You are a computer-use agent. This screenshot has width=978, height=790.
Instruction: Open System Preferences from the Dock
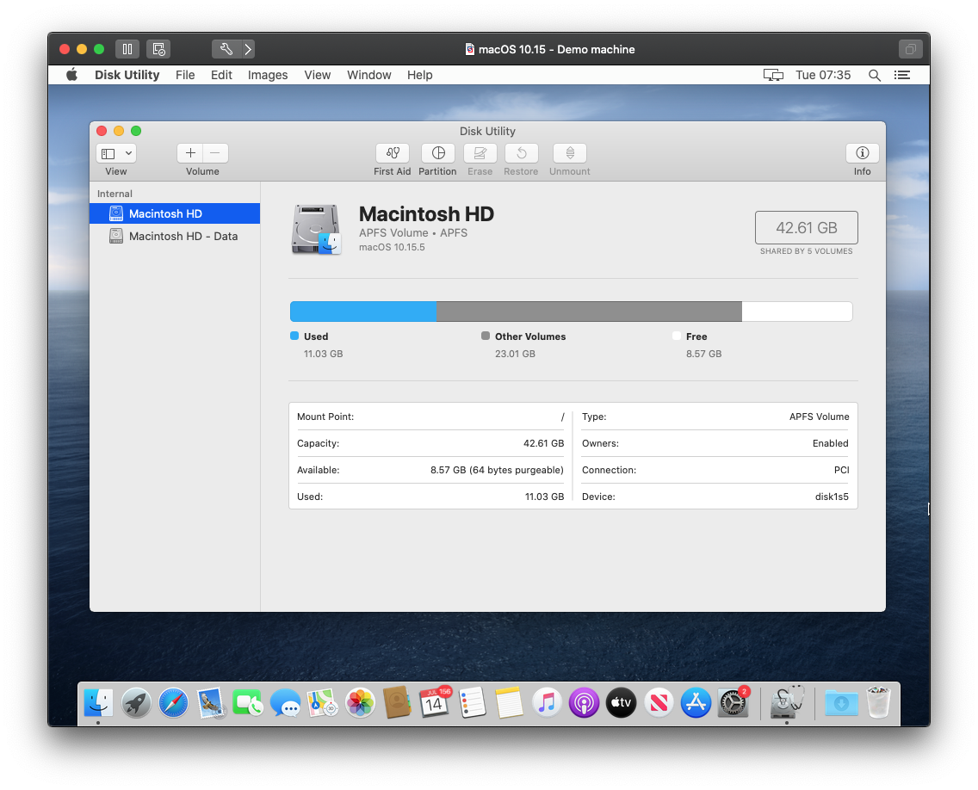(x=733, y=703)
